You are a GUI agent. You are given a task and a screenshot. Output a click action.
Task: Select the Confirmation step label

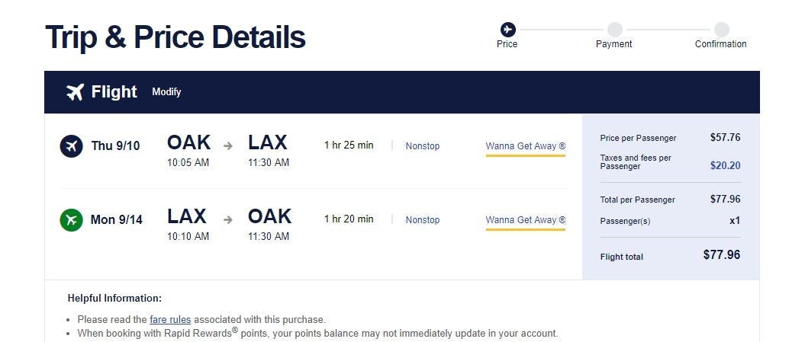click(720, 44)
